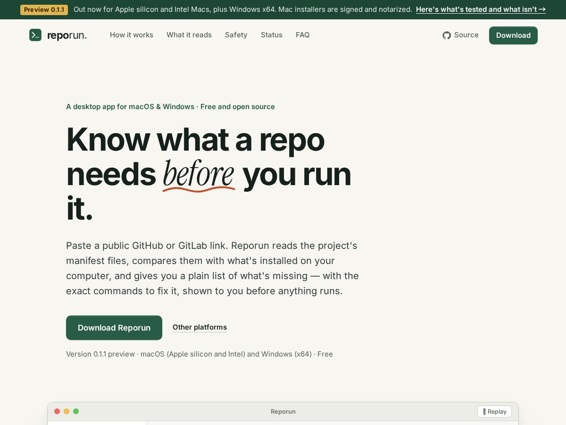Image resolution: width=566 pixels, height=425 pixels.
Task: Follow "Here's what's tested and what isn't" link
Action: click(x=481, y=9)
